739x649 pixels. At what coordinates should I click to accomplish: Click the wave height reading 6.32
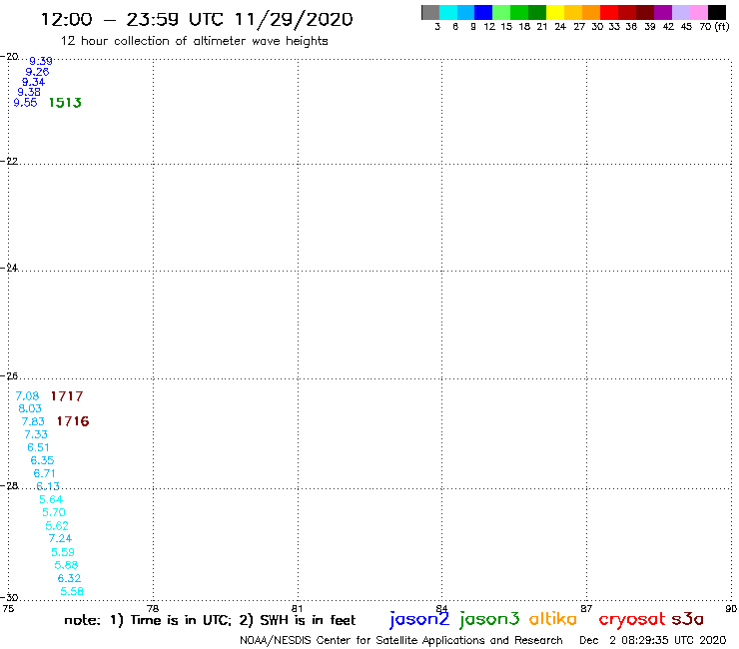tap(69, 578)
